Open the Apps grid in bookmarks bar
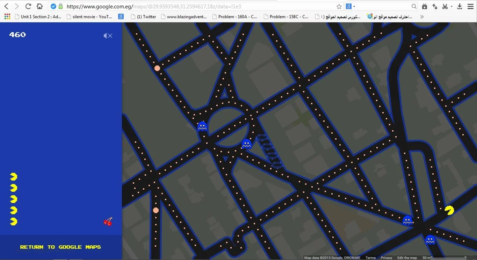 (7, 16)
